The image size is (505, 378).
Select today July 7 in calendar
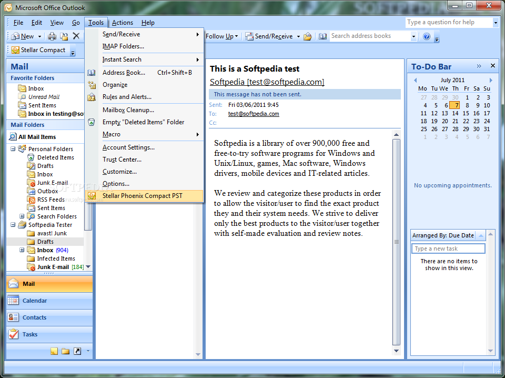[454, 105]
